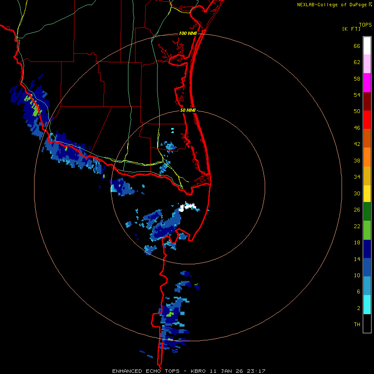Click the '11 JAN 26' date text
The image size is (374, 374).
pyautogui.click(x=226, y=371)
